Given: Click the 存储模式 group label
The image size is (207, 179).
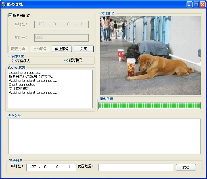Looking at the screenshot, I should coord(17,56).
